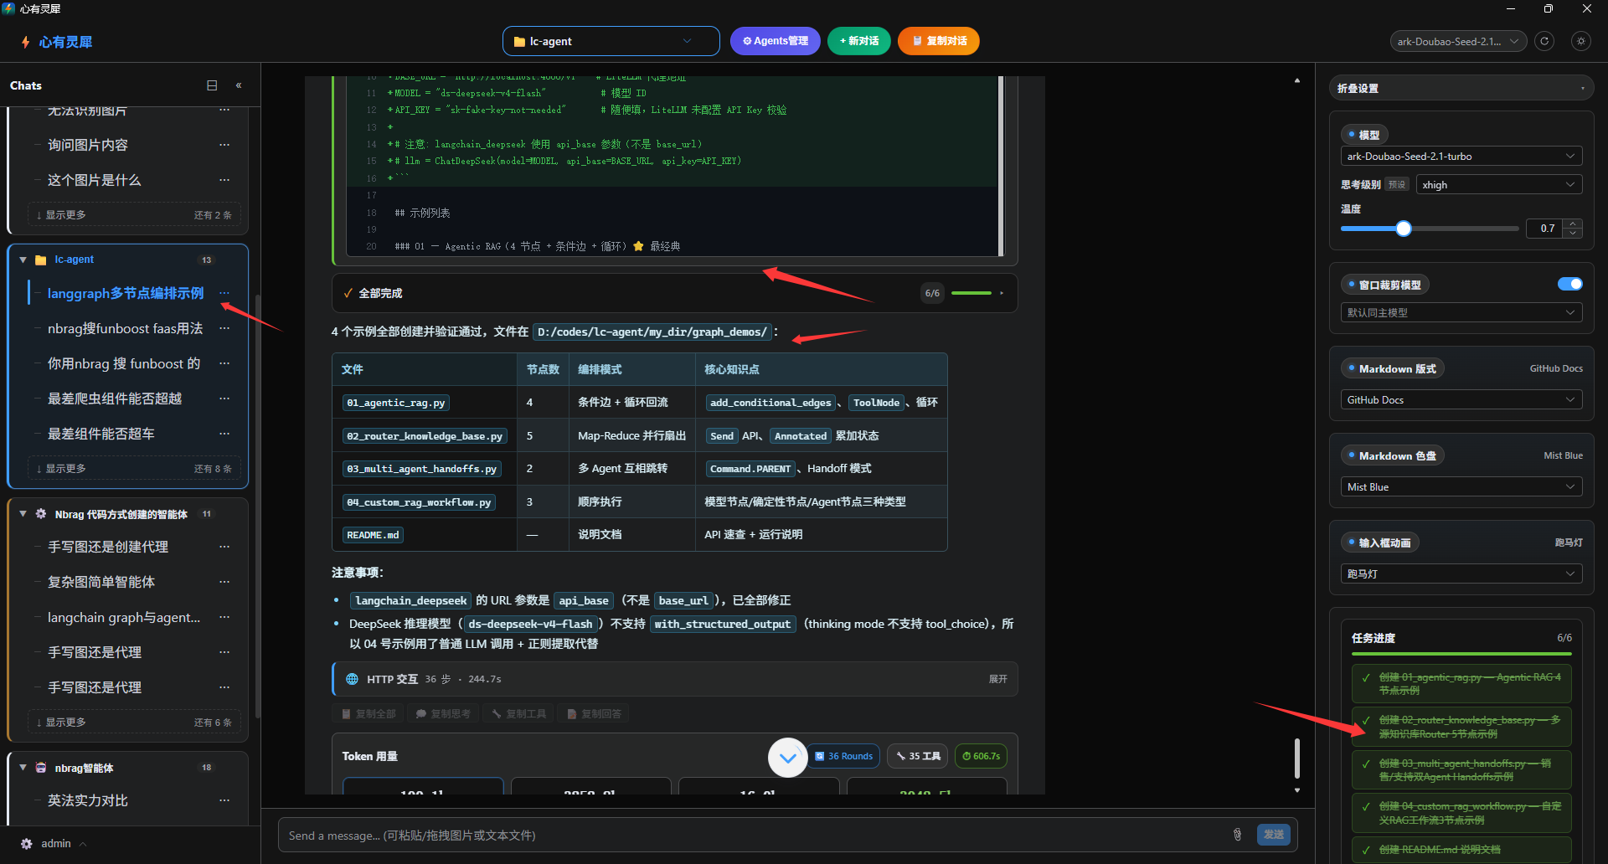
Task: Collapse the Nbrag 代码方式创建的智能体 group
Action: click(x=23, y=514)
